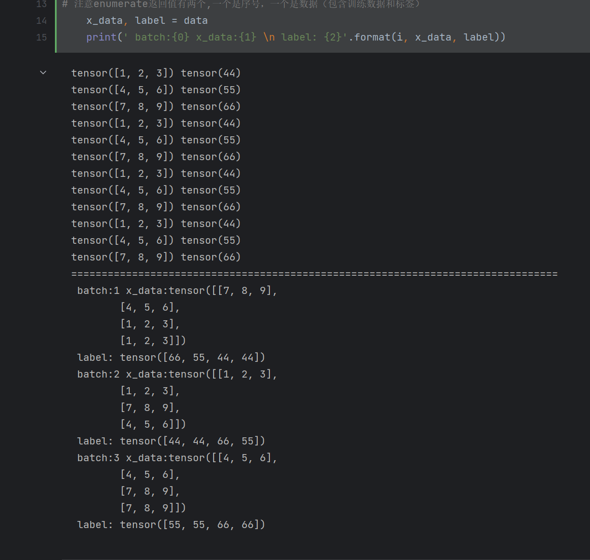Click the data variable on line 14
Screen dimensions: 590x560
(x=195, y=21)
